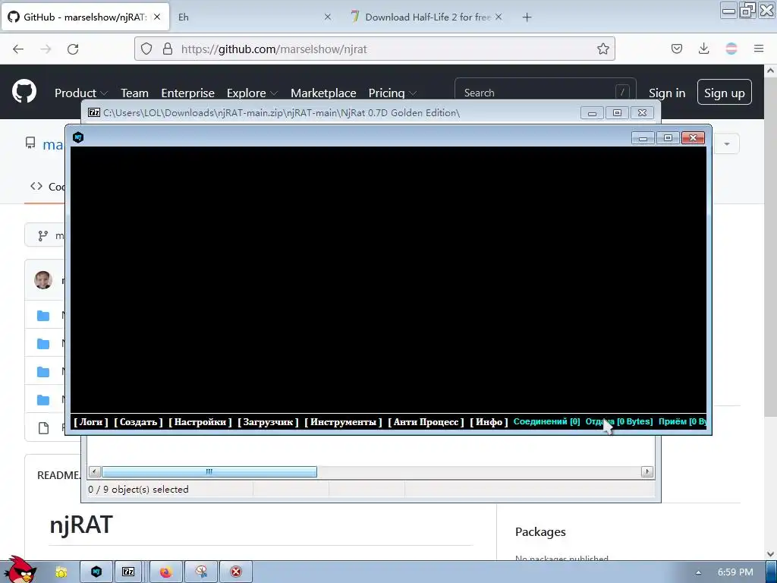Reload the page with refresh icon
777x583 pixels.
coord(73,49)
